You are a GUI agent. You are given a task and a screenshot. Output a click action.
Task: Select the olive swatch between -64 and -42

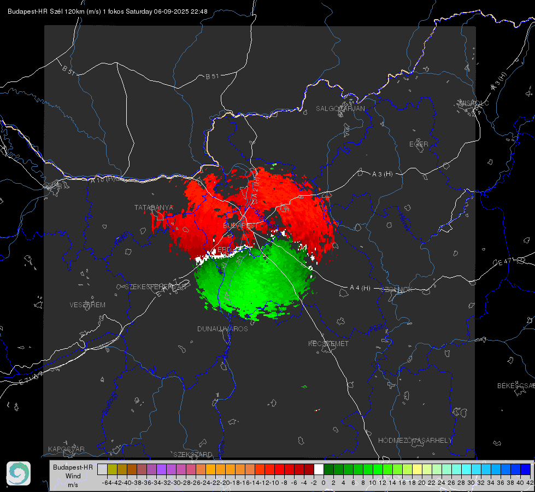(112, 469)
